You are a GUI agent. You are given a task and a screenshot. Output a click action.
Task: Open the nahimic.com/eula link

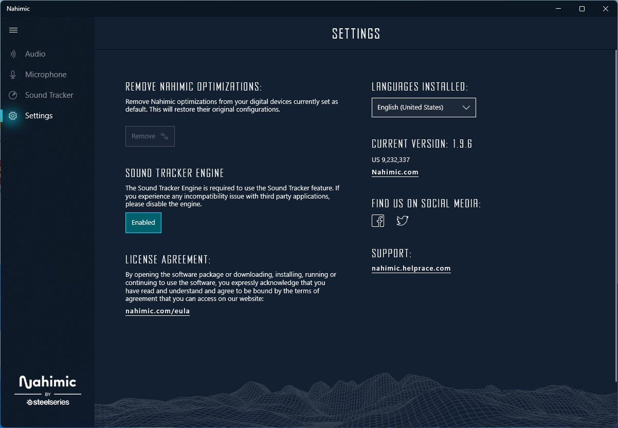tap(158, 311)
